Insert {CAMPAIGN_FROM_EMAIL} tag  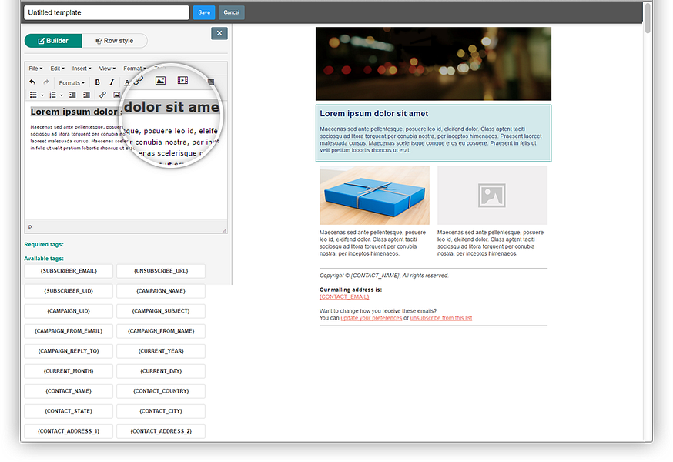tap(69, 331)
